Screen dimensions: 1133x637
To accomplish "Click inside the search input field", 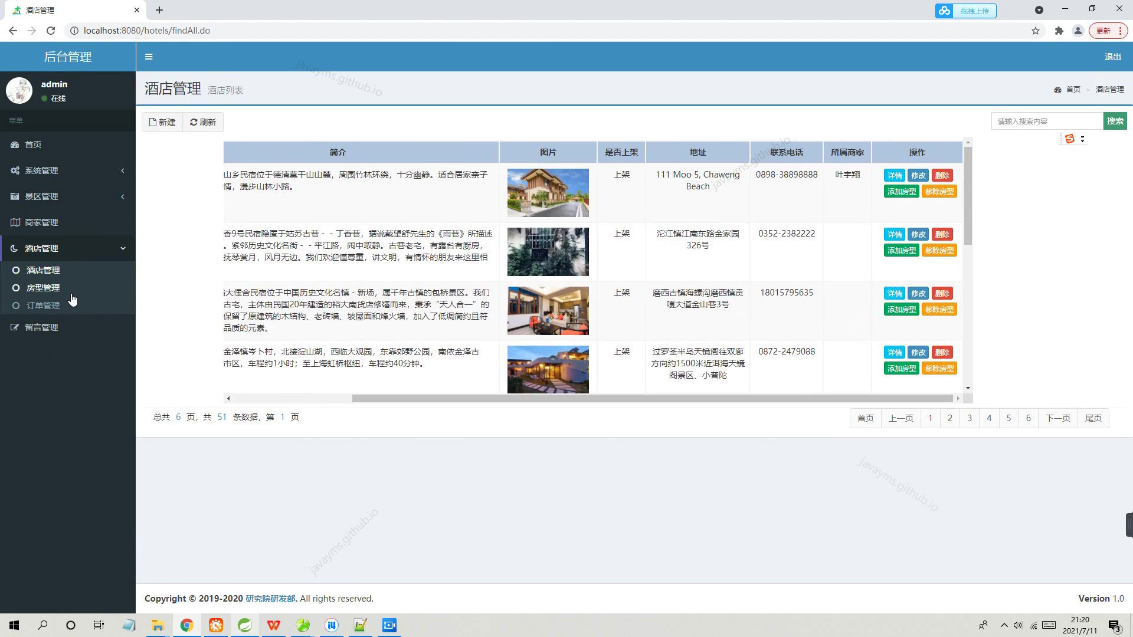I will click(1046, 120).
